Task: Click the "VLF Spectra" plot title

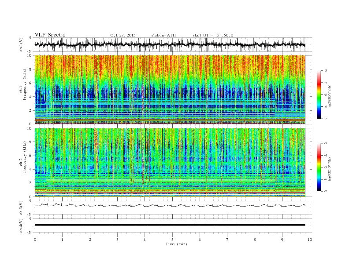Action: point(50,35)
